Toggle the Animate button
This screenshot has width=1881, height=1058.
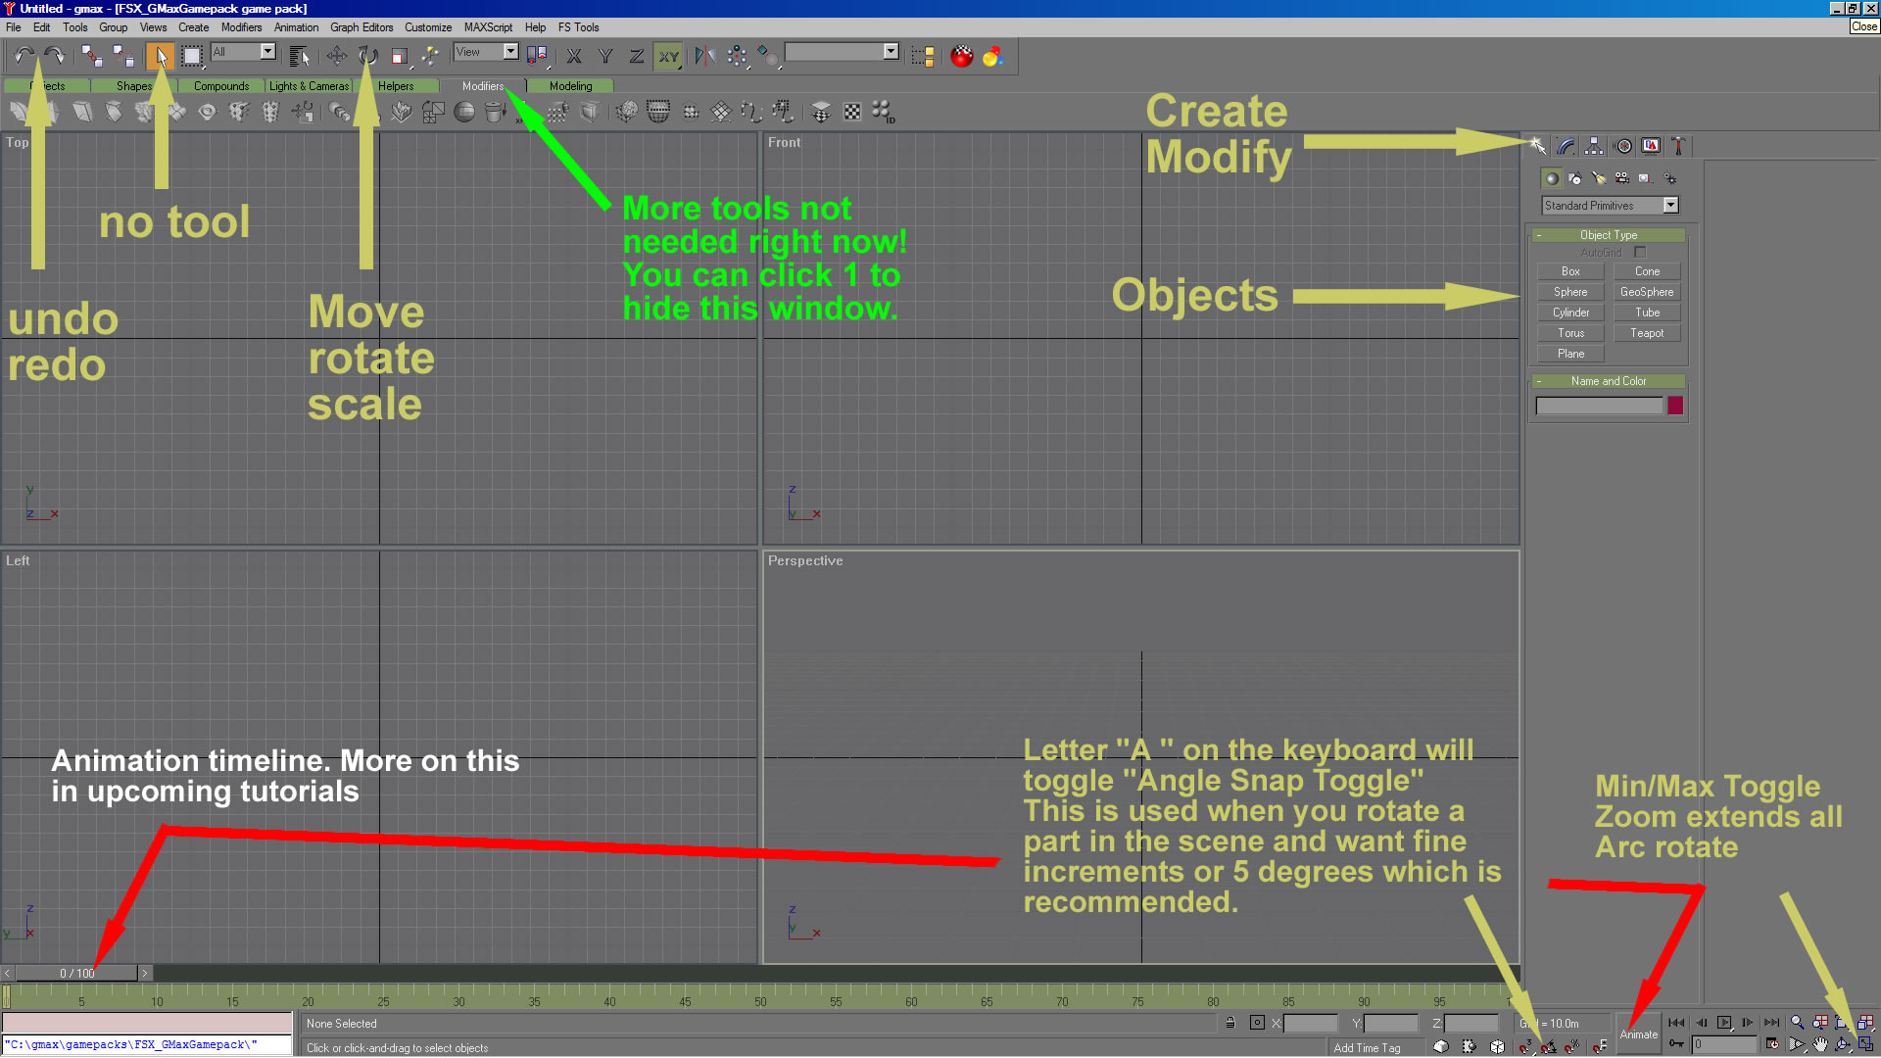tap(1638, 1034)
